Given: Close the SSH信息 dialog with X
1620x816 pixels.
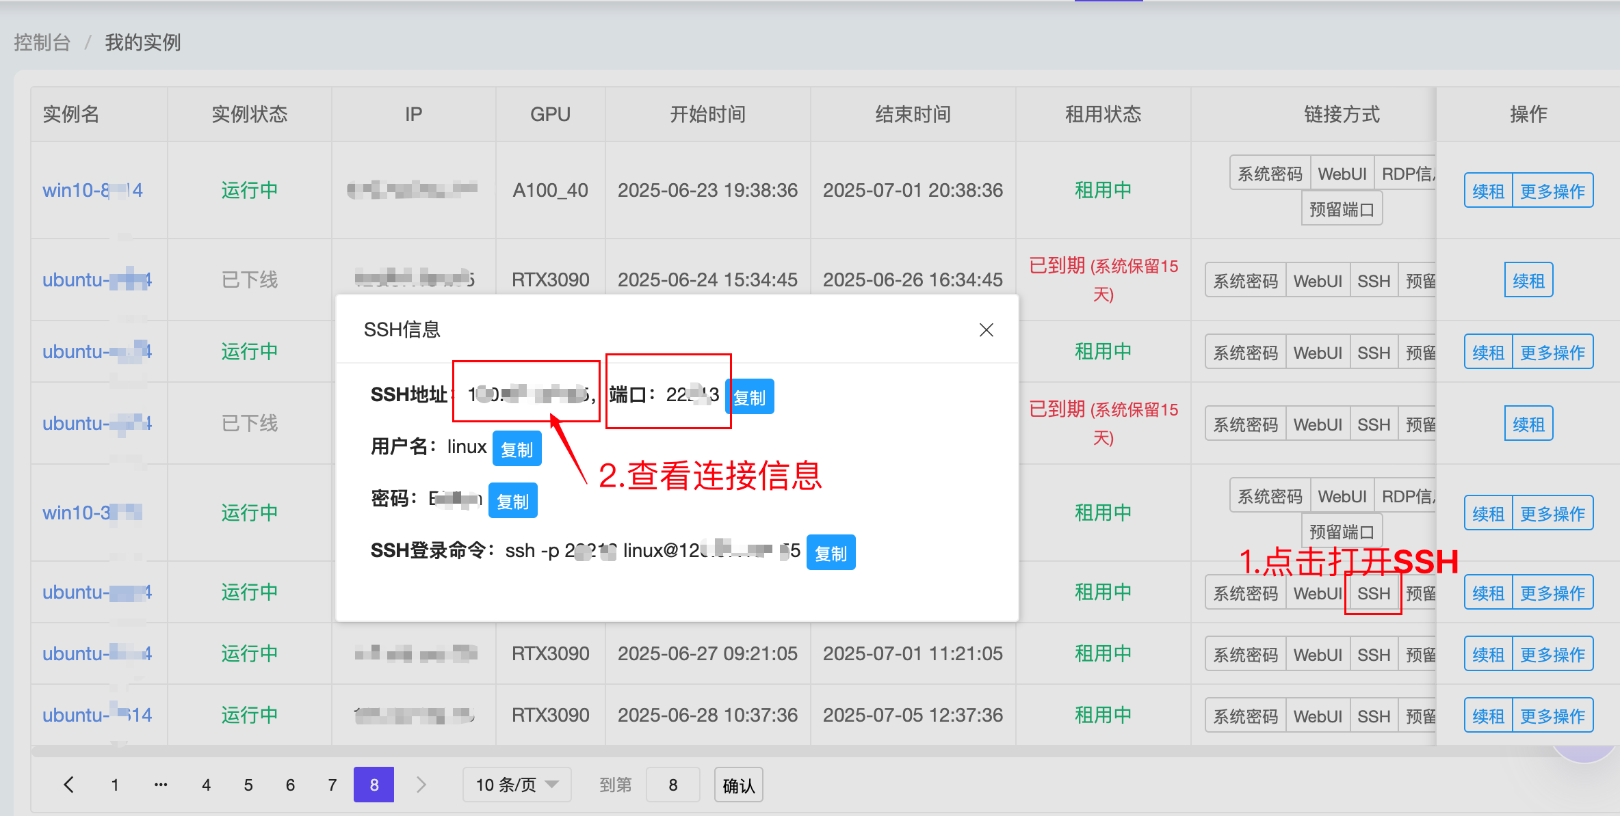Looking at the screenshot, I should click(x=986, y=330).
